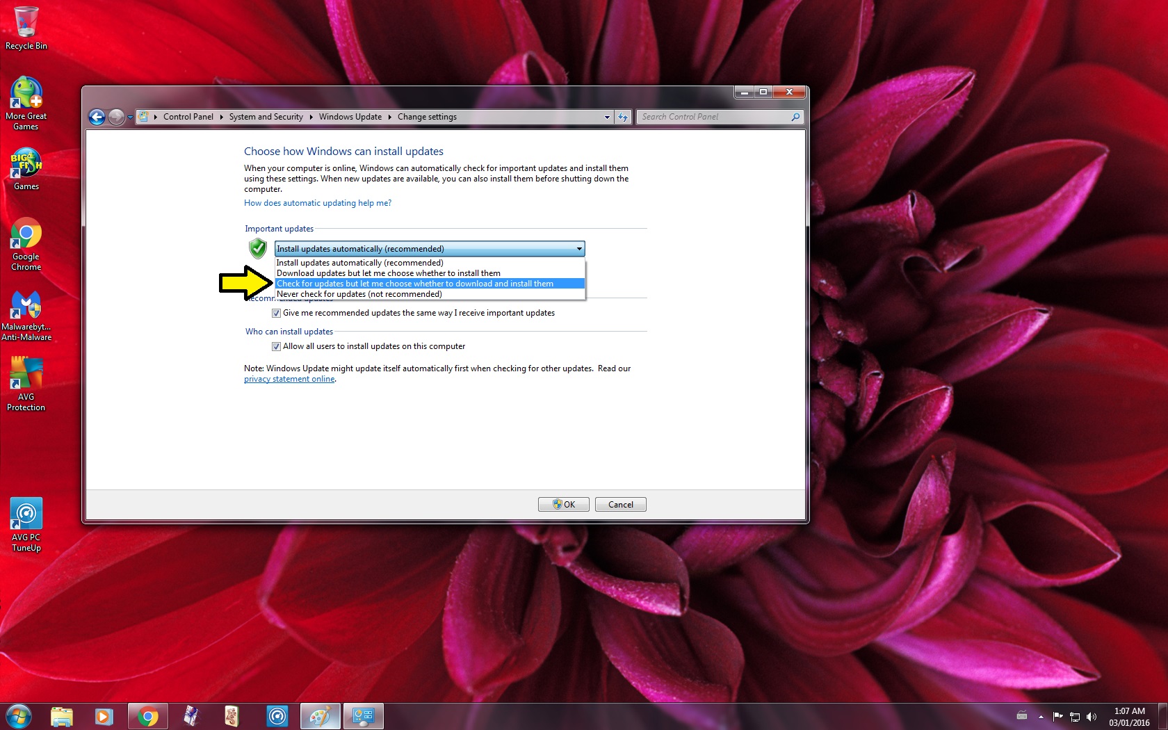Select Download updates but let me choose option
The height and width of the screenshot is (730, 1168).
point(430,273)
